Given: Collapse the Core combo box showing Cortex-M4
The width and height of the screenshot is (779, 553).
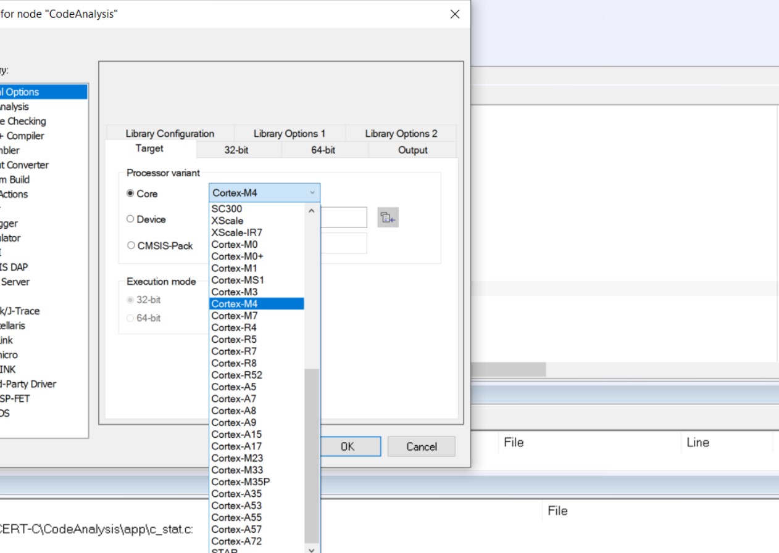Looking at the screenshot, I should click(x=312, y=193).
